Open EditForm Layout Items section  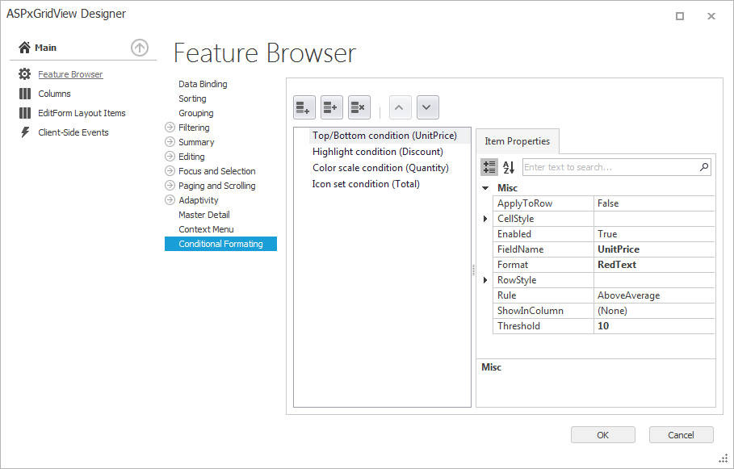point(82,113)
